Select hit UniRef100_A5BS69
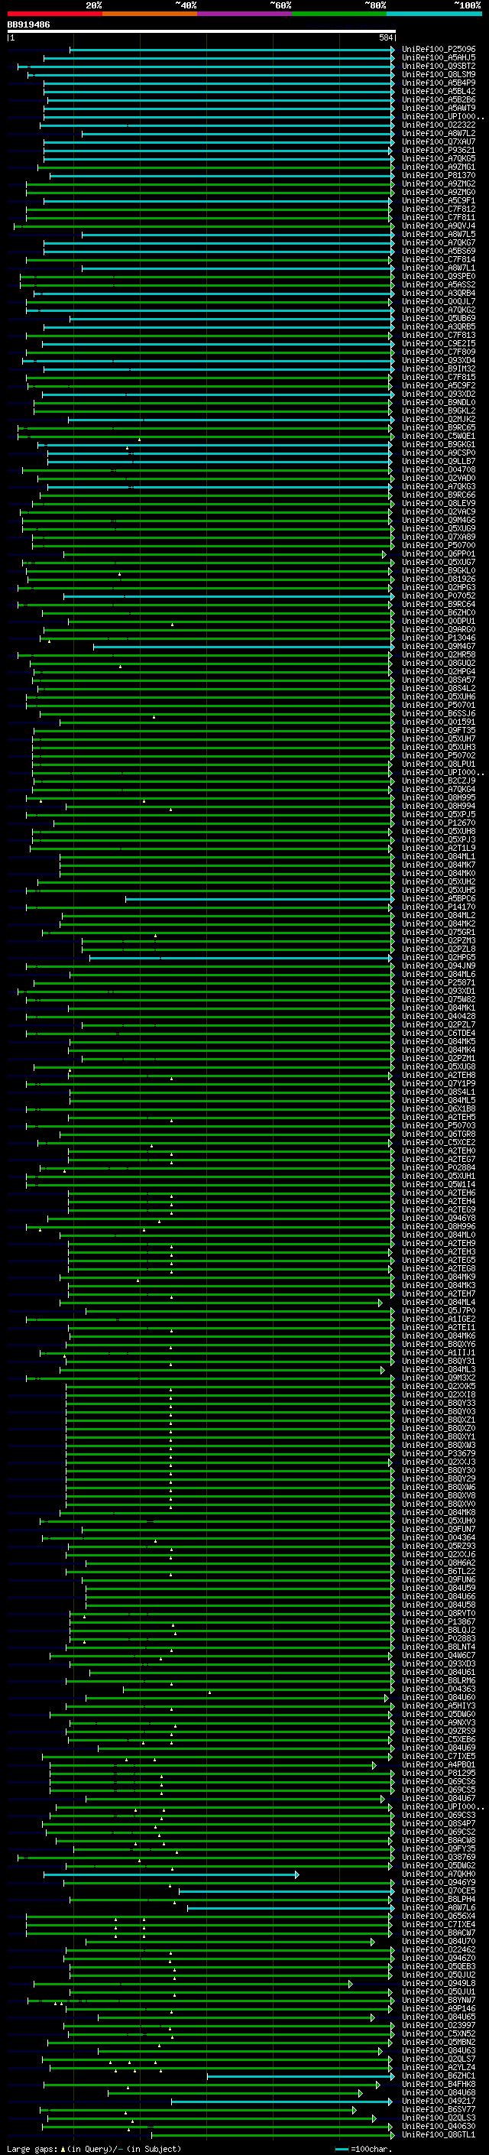Image resolution: width=489 pixels, height=2155 pixels. [x=438, y=251]
